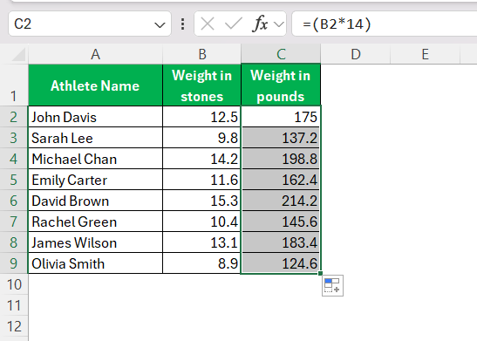Click the Select All corner triangle
This screenshot has height=341, width=477.
pos(18,55)
